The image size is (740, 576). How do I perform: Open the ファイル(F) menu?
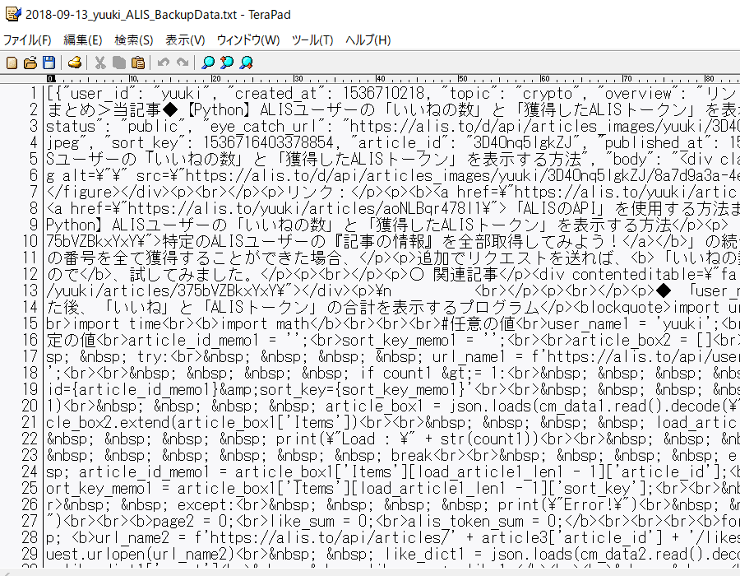pyautogui.click(x=27, y=40)
